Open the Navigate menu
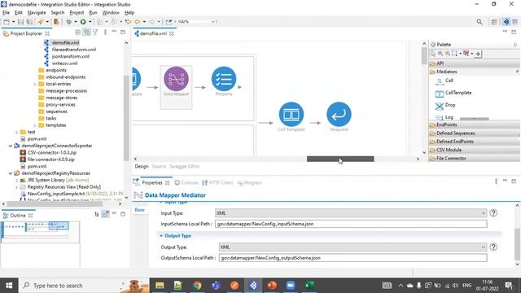This screenshot has width=521, height=293. 37,13
